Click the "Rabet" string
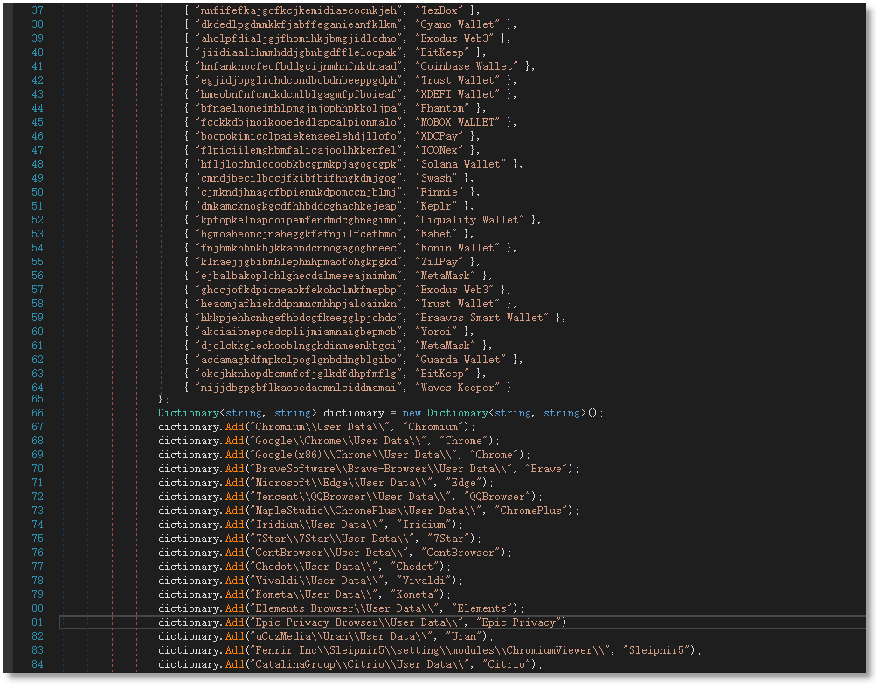 coord(437,234)
